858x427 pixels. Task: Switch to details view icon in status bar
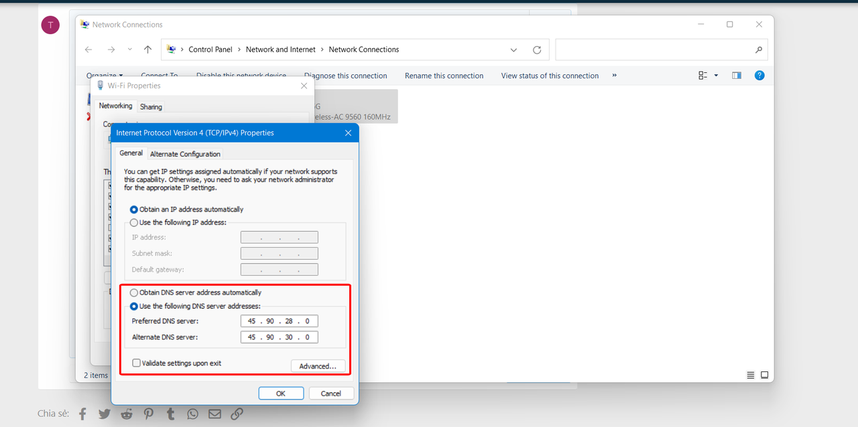[x=751, y=375]
